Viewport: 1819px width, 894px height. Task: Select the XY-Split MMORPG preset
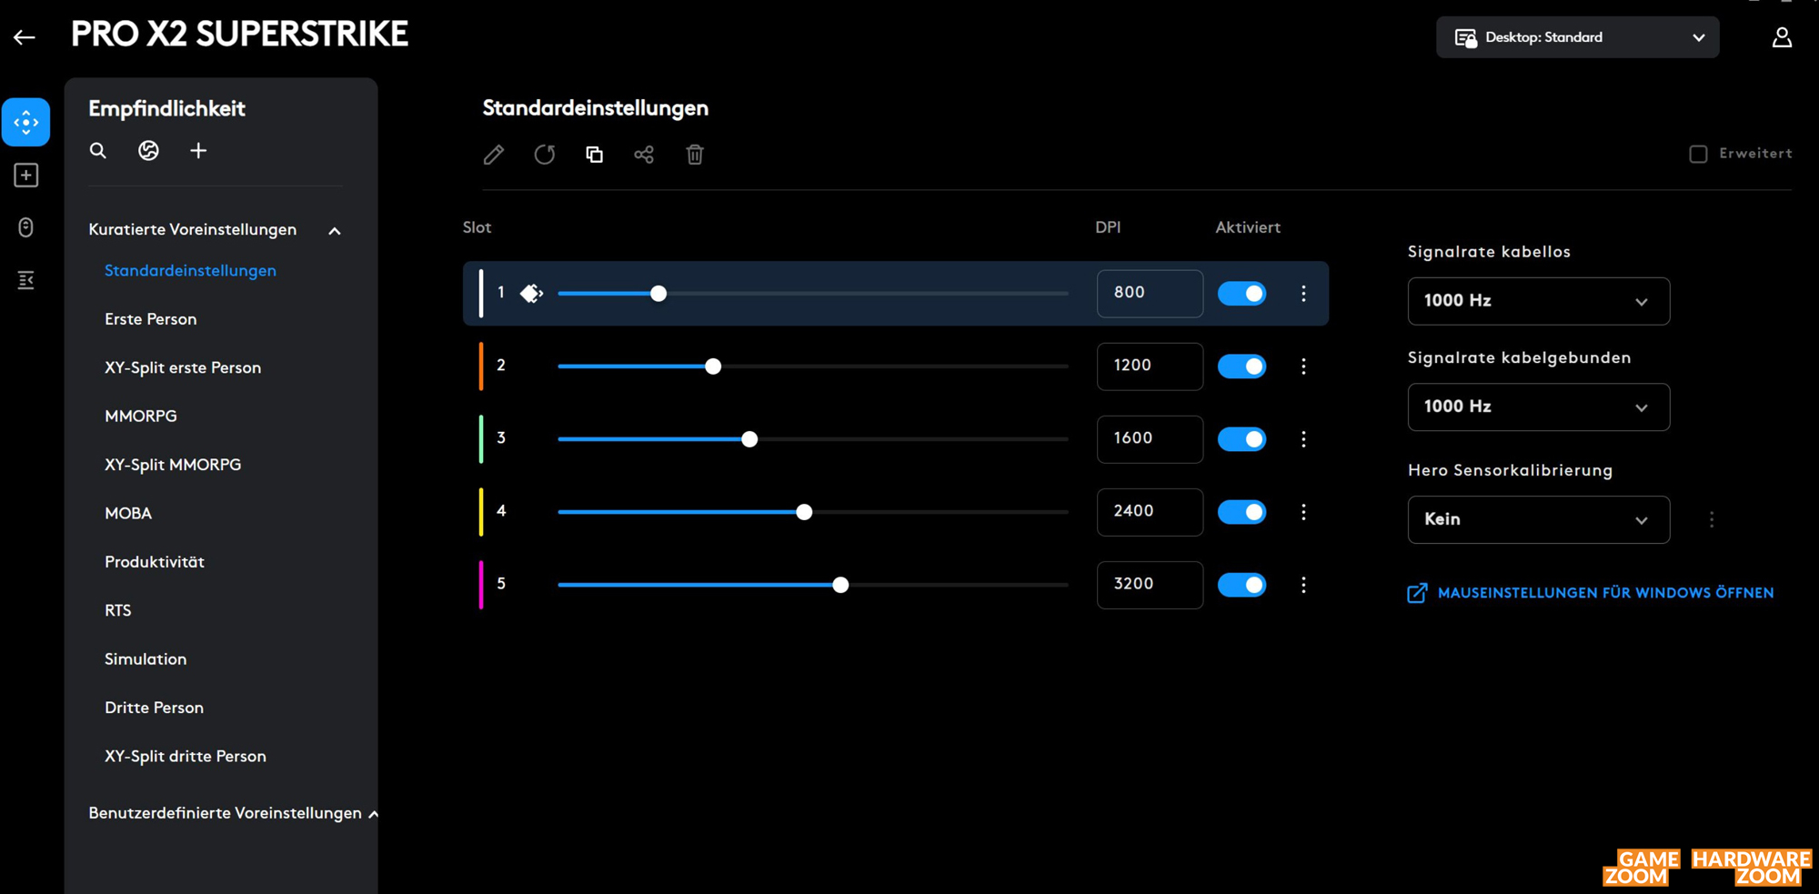click(173, 465)
